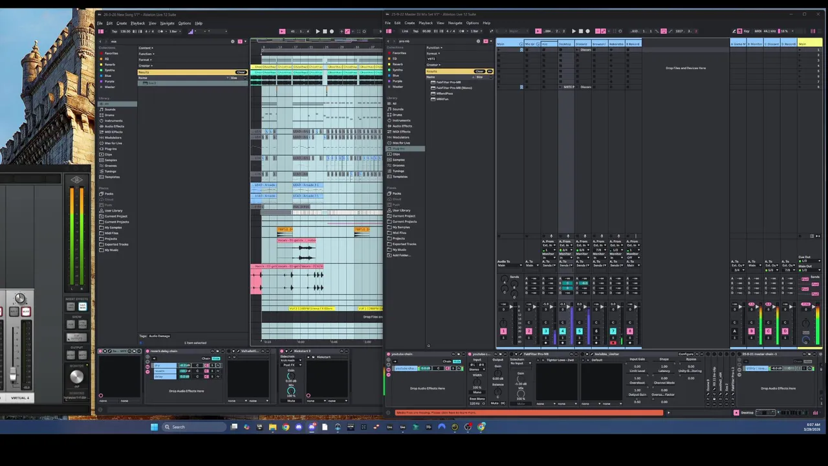Select the draw mode pencil in Master DJ Mix Set
828x466 pixels.
pyautogui.click(x=734, y=31)
